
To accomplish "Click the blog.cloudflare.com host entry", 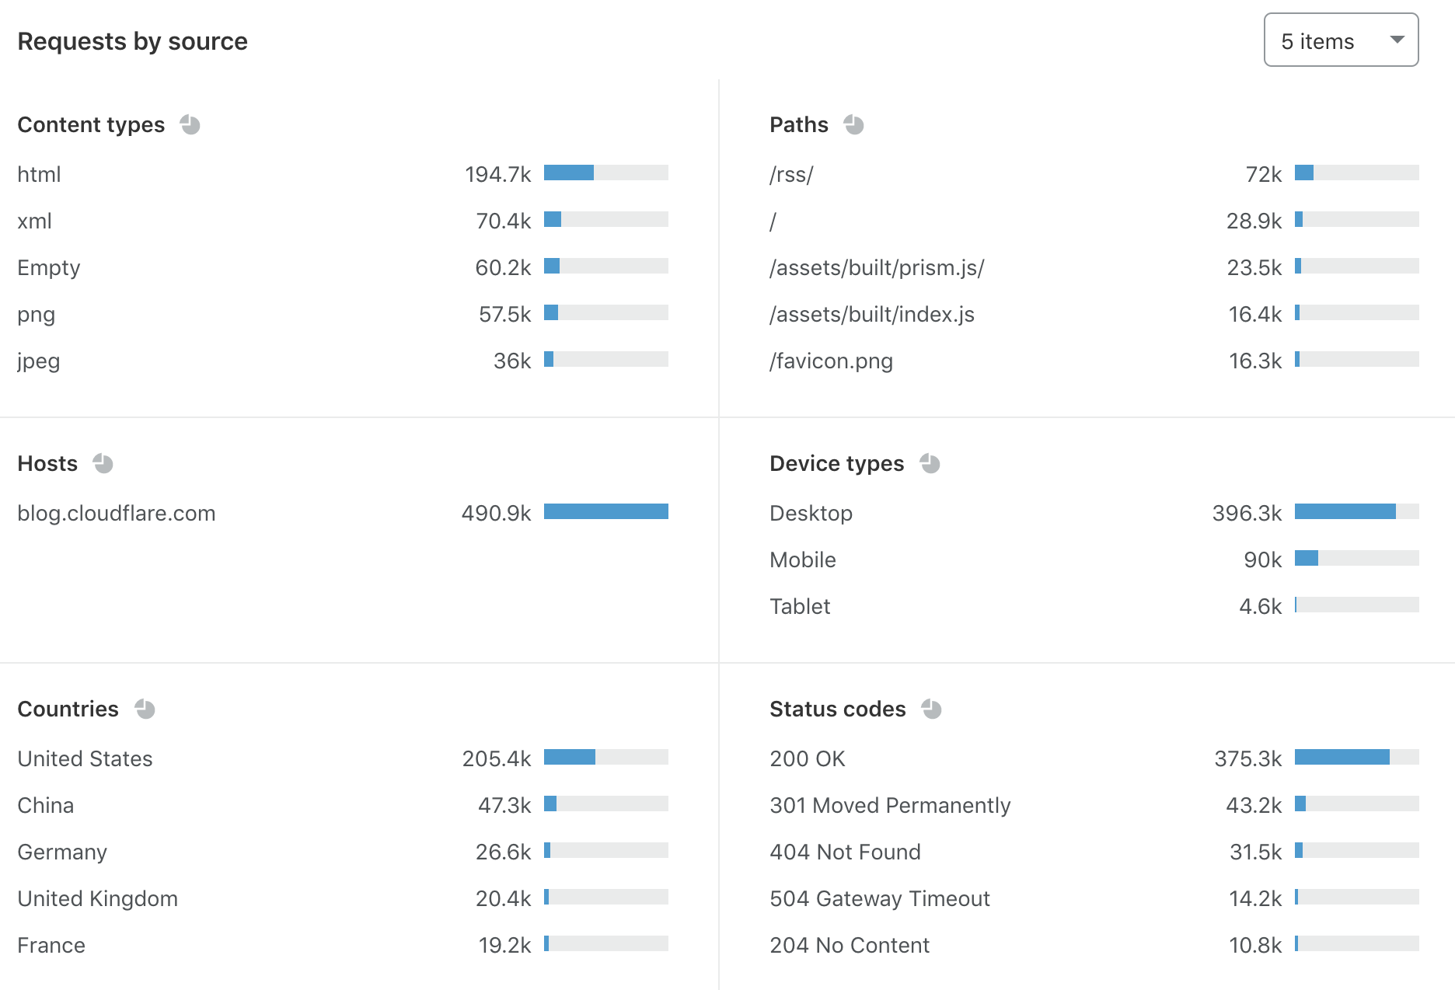I will click(117, 514).
